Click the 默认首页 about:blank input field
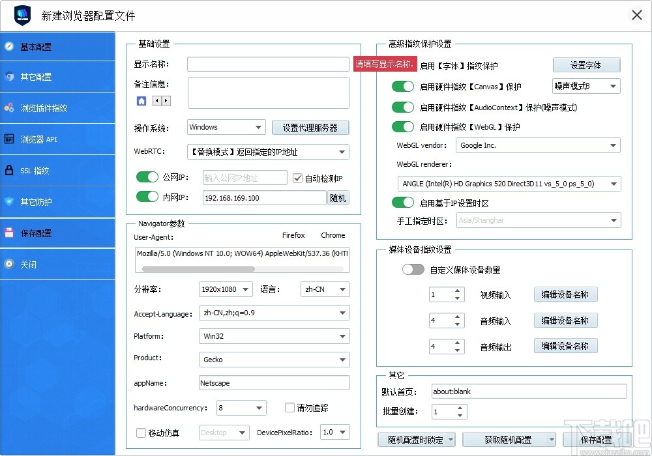 [x=528, y=392]
